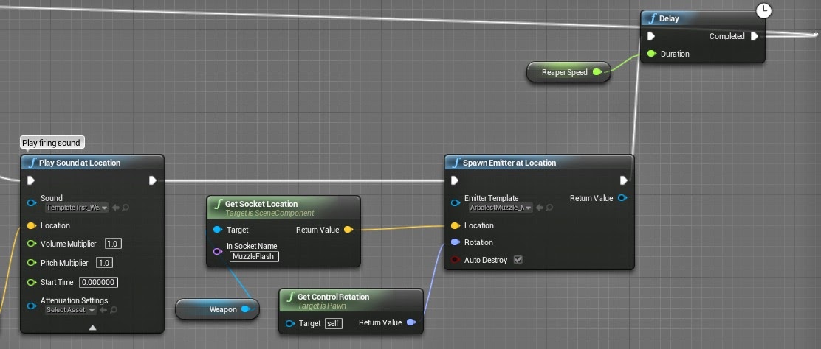Click use-selected arrow beside Emitter Template dropdown

point(539,208)
